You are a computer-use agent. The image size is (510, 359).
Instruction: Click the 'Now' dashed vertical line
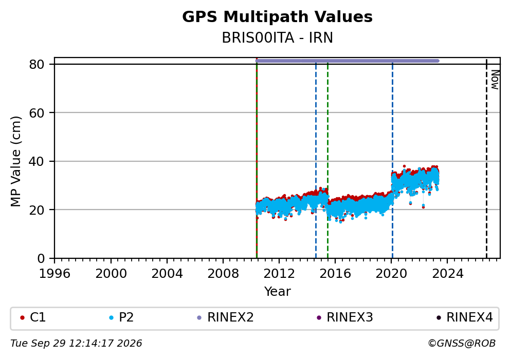tap(486, 159)
